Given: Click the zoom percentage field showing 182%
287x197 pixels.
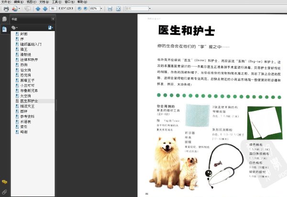Looking at the screenshot, I should point(94,9).
